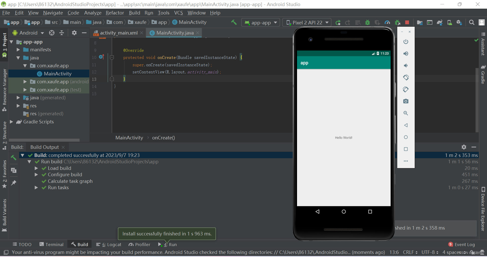Open emulator extended controls three dots
Viewport: 487px width, 257px height.
click(x=406, y=161)
